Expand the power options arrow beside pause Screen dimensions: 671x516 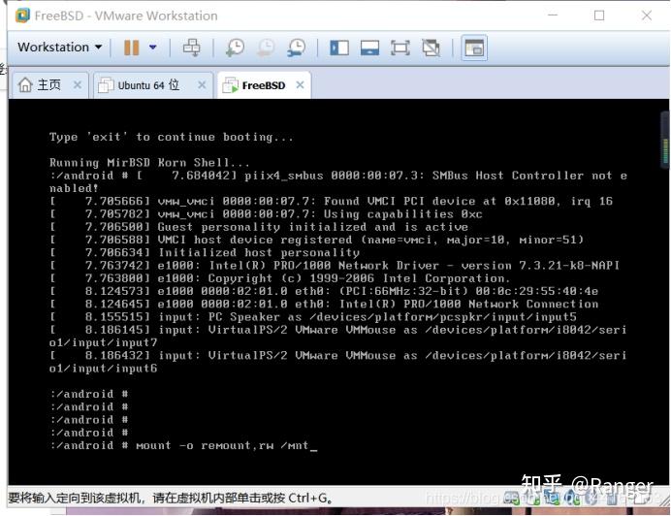coord(153,48)
